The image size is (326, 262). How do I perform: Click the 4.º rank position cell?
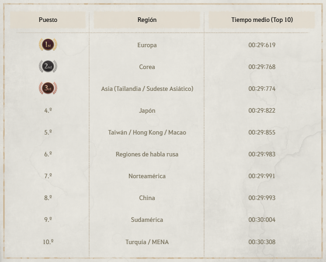[x=48, y=110]
